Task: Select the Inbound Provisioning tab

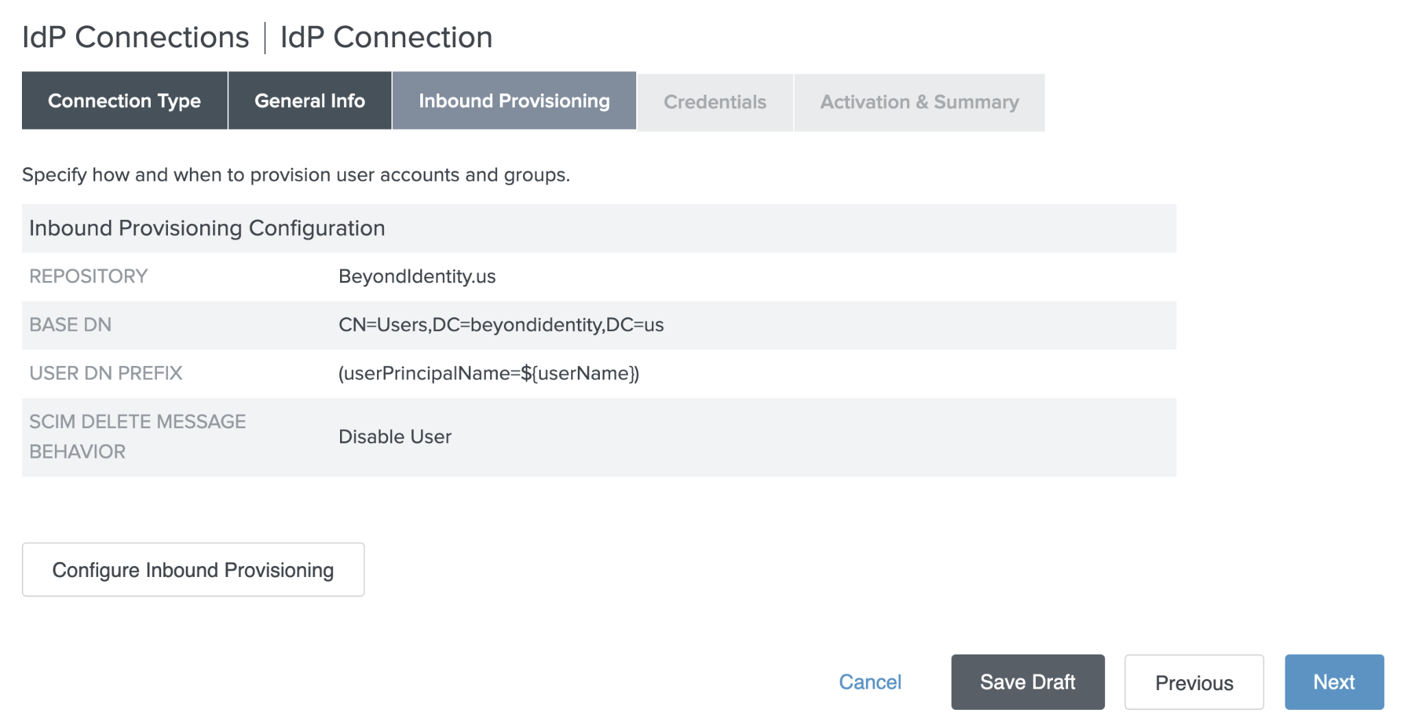Action: [x=514, y=101]
